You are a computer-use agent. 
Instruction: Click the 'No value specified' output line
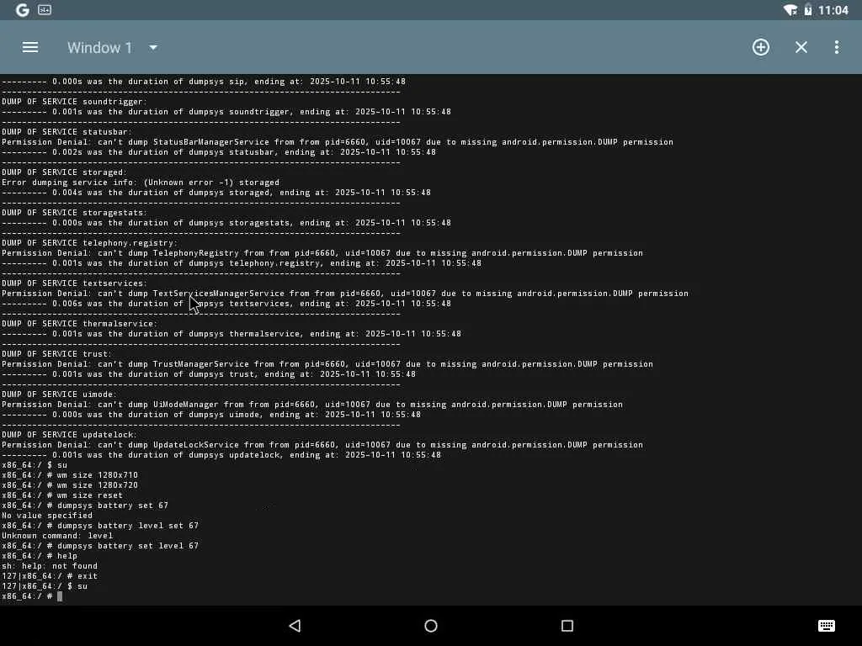pyautogui.click(x=47, y=516)
